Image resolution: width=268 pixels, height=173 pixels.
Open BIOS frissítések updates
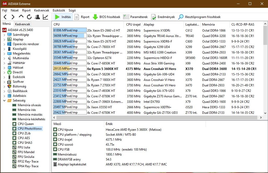click(107, 17)
